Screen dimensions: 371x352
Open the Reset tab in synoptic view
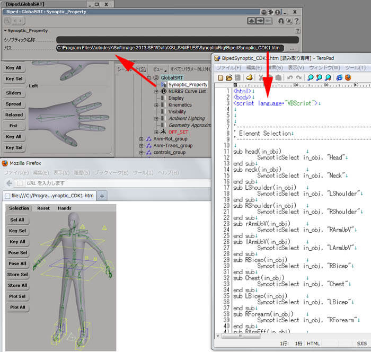[43, 208]
